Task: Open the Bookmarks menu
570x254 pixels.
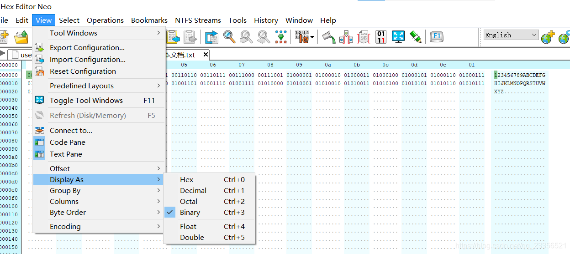Action: 149,20
